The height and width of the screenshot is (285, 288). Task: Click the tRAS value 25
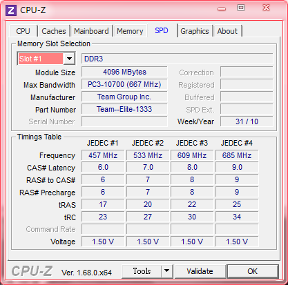click(x=237, y=204)
